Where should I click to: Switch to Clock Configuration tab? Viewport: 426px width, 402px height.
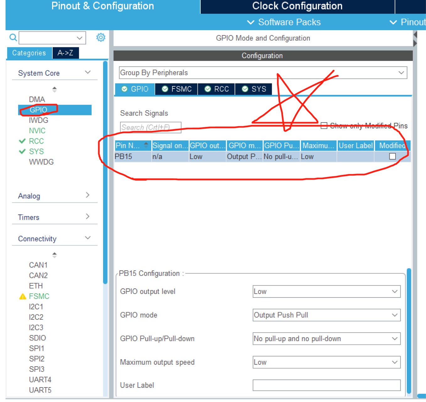point(297,6)
